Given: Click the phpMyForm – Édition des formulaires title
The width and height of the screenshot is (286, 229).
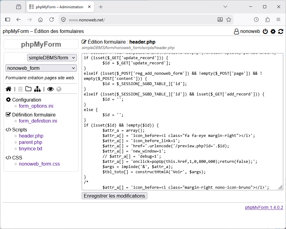Looking at the screenshot, I should (x=43, y=31).
